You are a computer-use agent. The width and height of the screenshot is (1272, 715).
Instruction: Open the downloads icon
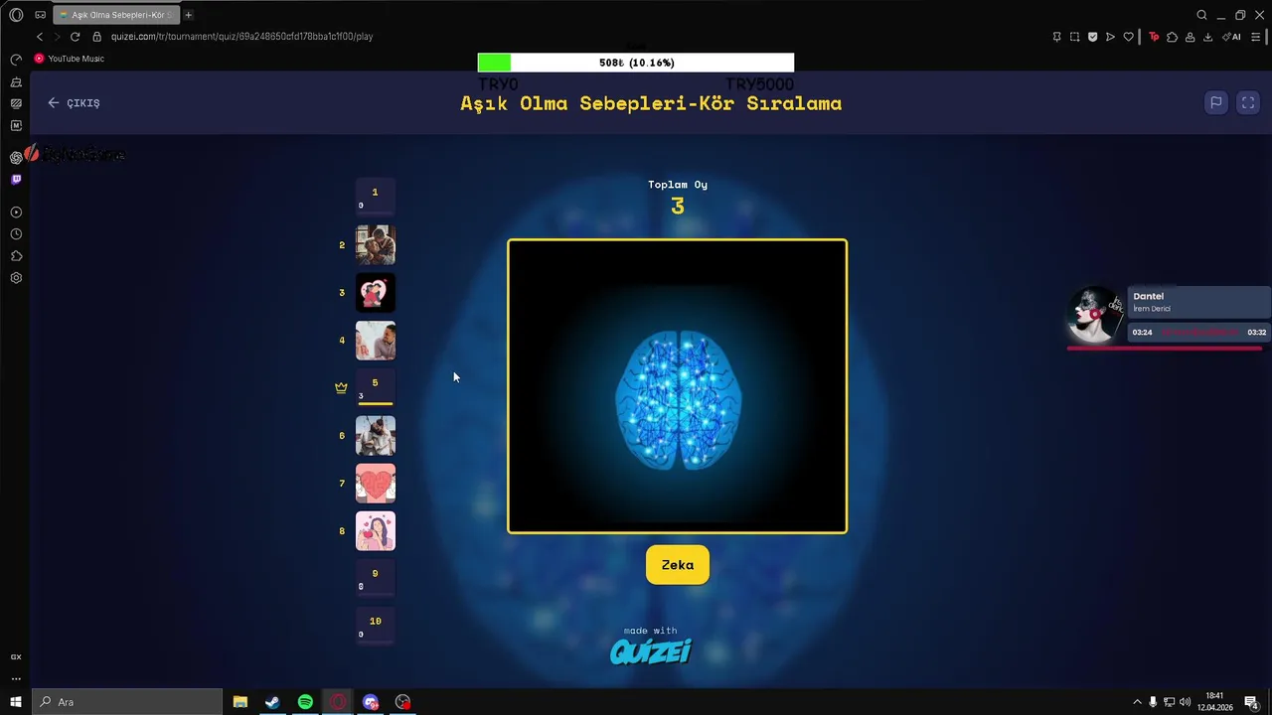tap(1207, 37)
